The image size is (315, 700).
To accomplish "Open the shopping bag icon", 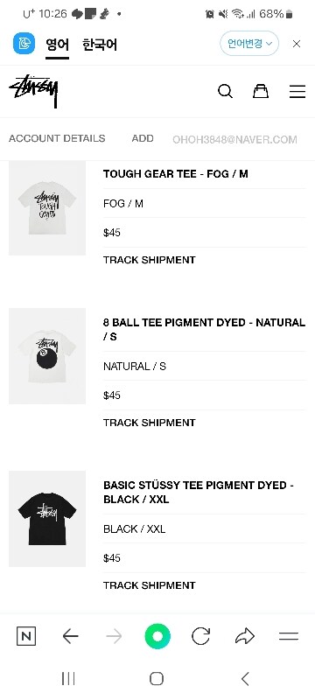I will tap(261, 91).
